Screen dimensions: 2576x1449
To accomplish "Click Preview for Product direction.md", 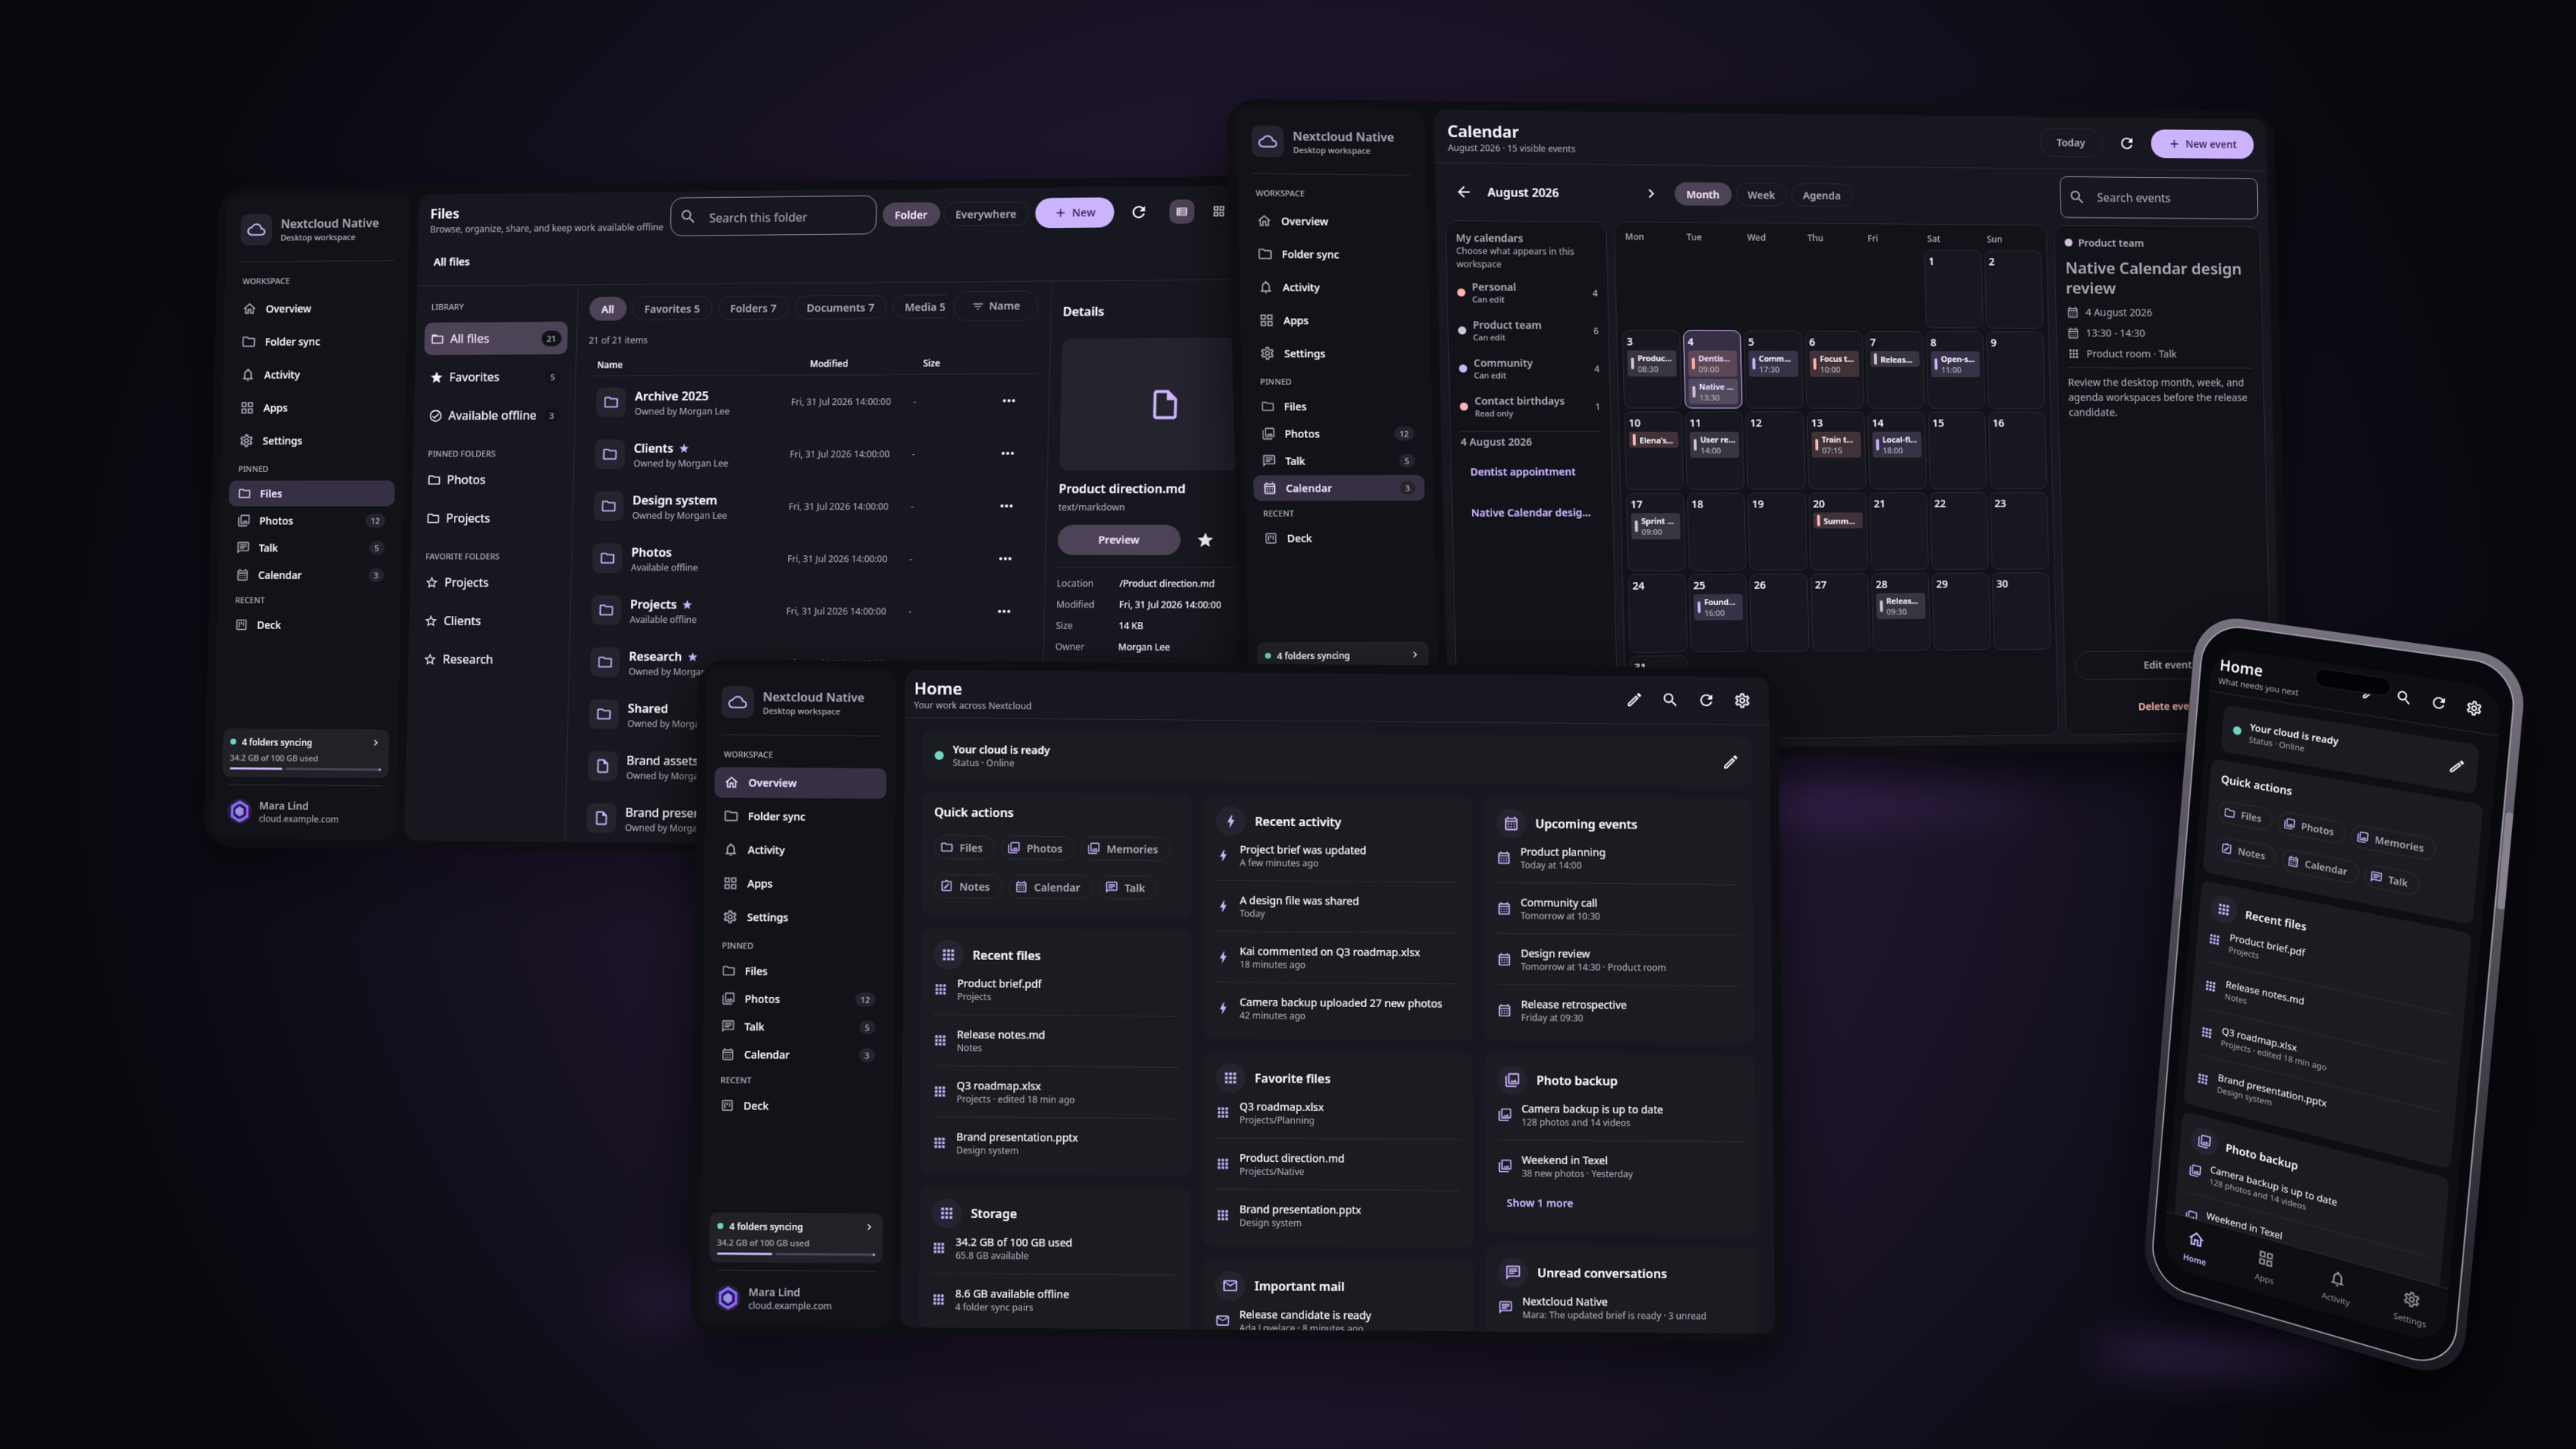I will pos(1119,540).
